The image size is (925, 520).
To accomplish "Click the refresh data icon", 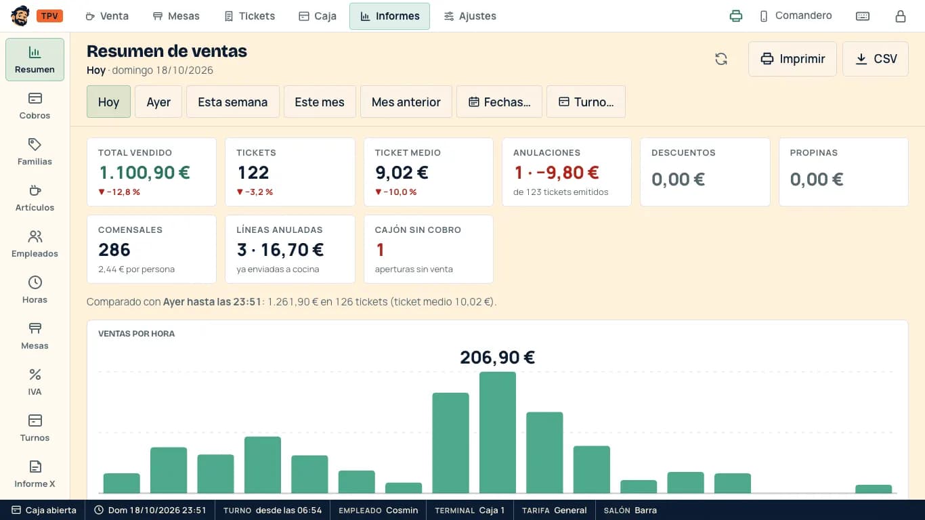I will [721, 59].
